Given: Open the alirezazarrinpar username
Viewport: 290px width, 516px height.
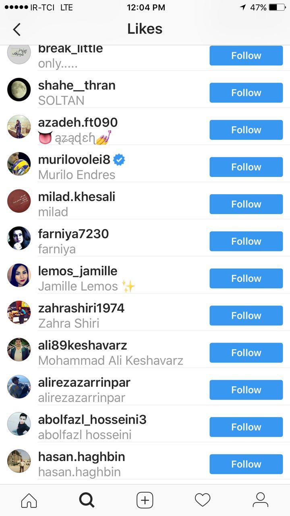Looking at the screenshot, I should click(x=84, y=383).
